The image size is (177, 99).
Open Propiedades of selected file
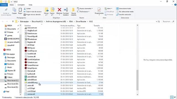[x=99, y=12]
